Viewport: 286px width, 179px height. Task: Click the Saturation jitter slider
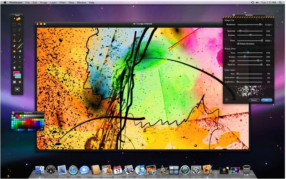tap(250, 78)
